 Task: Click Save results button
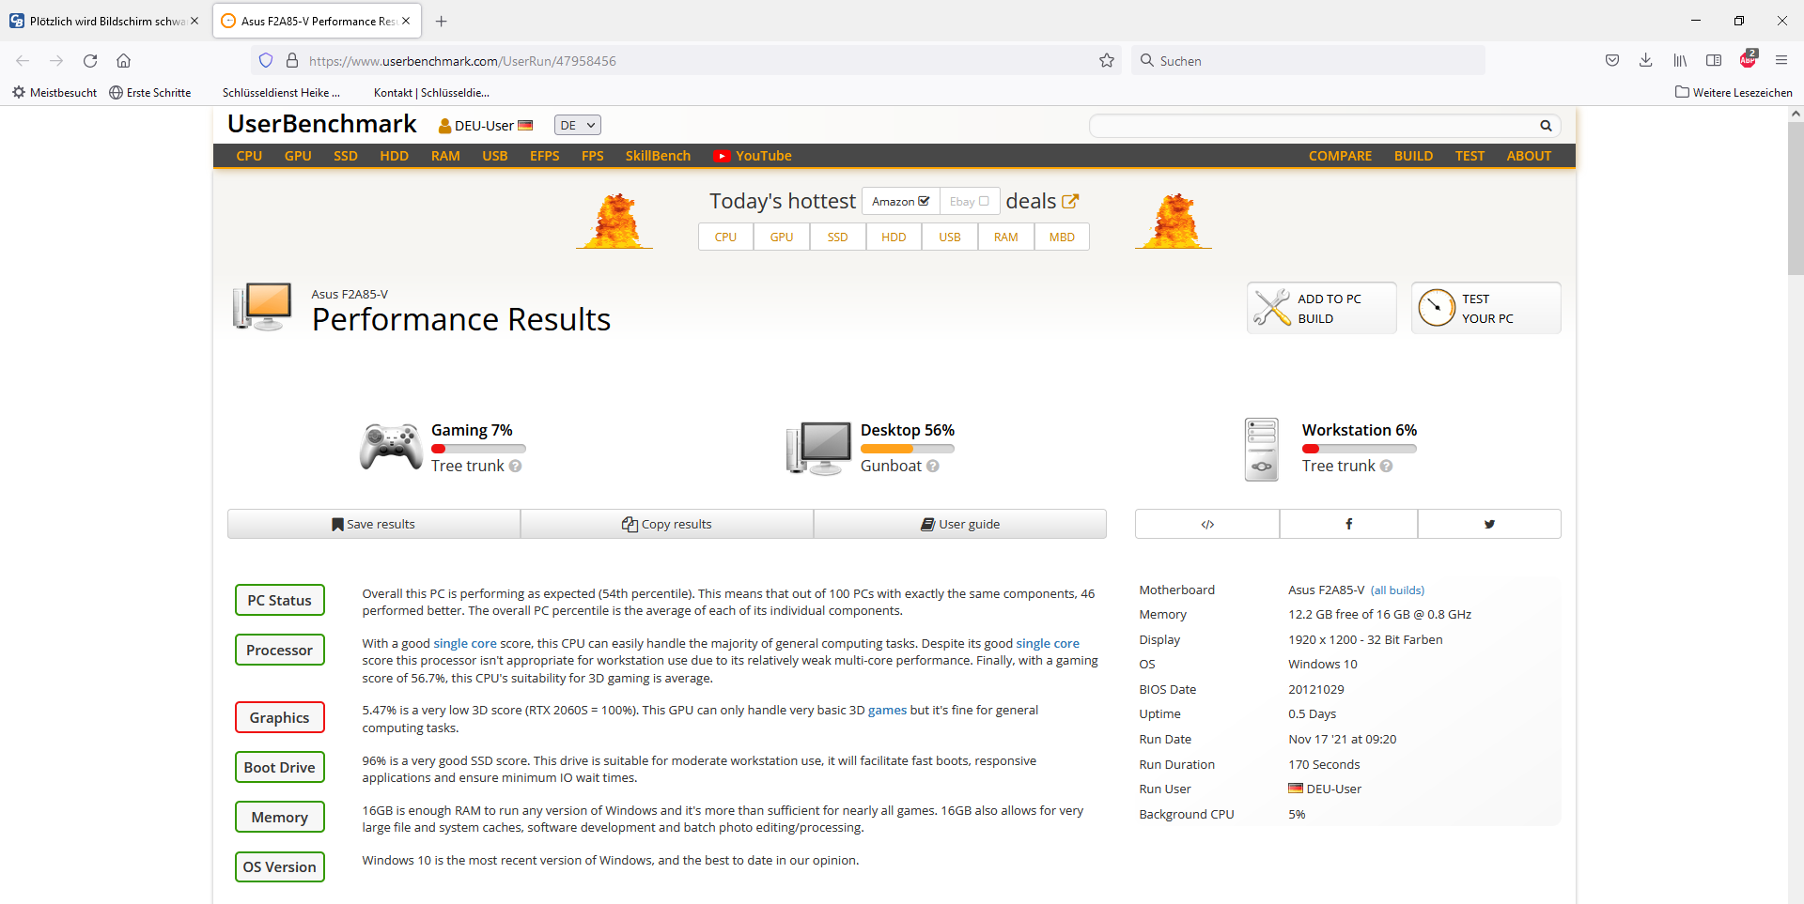[374, 524]
